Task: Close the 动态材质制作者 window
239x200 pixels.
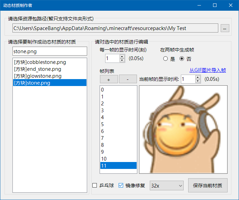Action: click(x=231, y=5)
